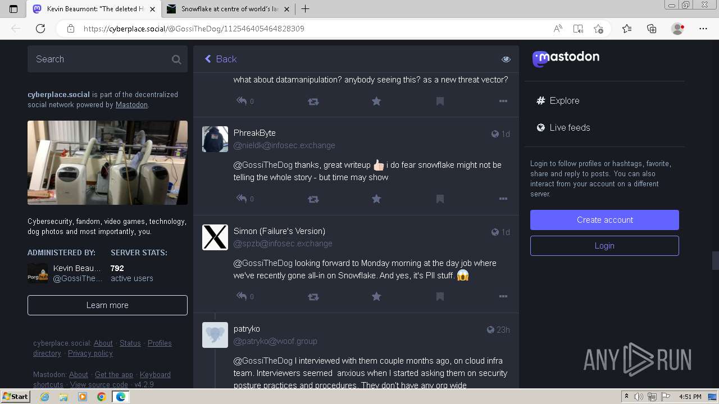Favorite Simon (Failure's Version) post
Screen dimensions: 719x404
(376, 296)
